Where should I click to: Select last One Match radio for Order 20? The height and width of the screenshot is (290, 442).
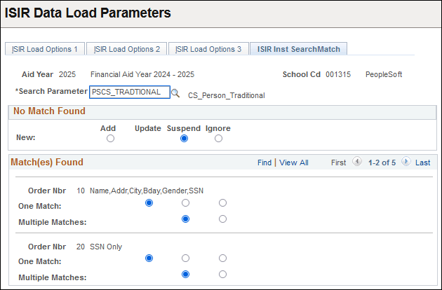pos(222,258)
